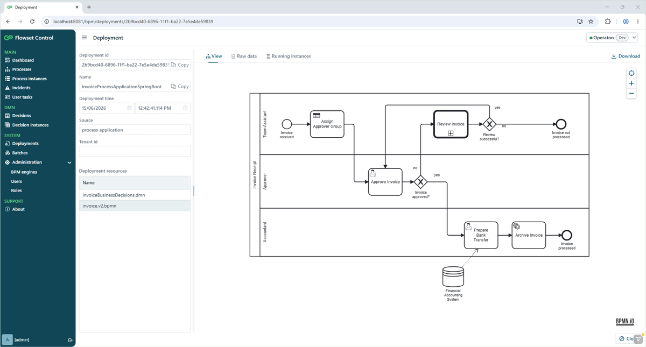Click the Invoice processed end event
Viewport: 646px width, 347px height.
point(567,235)
